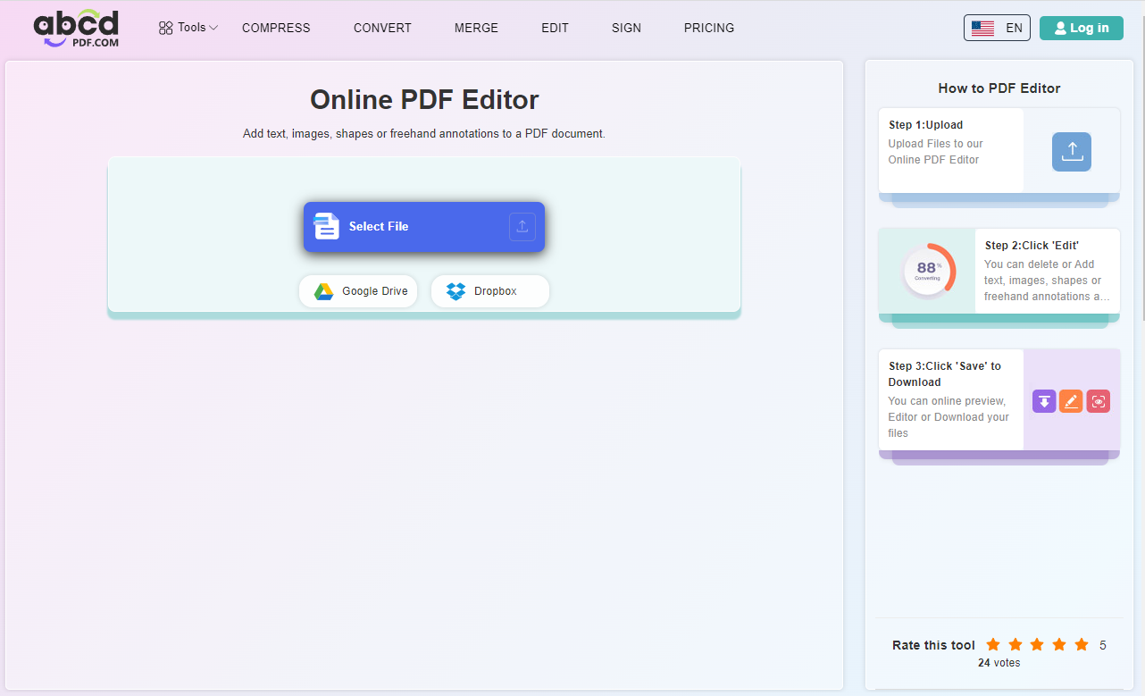Image resolution: width=1145 pixels, height=696 pixels.
Task: Rate the tool two stars
Action: click(1015, 644)
